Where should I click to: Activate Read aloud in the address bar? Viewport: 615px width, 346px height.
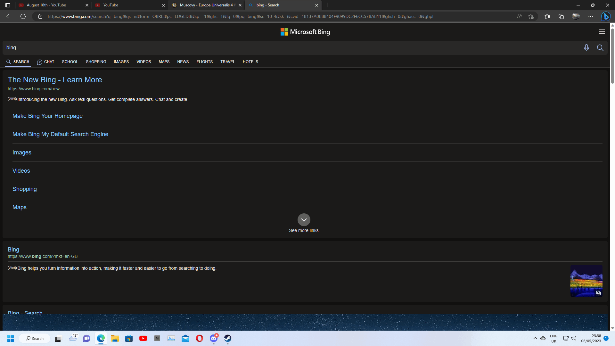pyautogui.click(x=519, y=16)
